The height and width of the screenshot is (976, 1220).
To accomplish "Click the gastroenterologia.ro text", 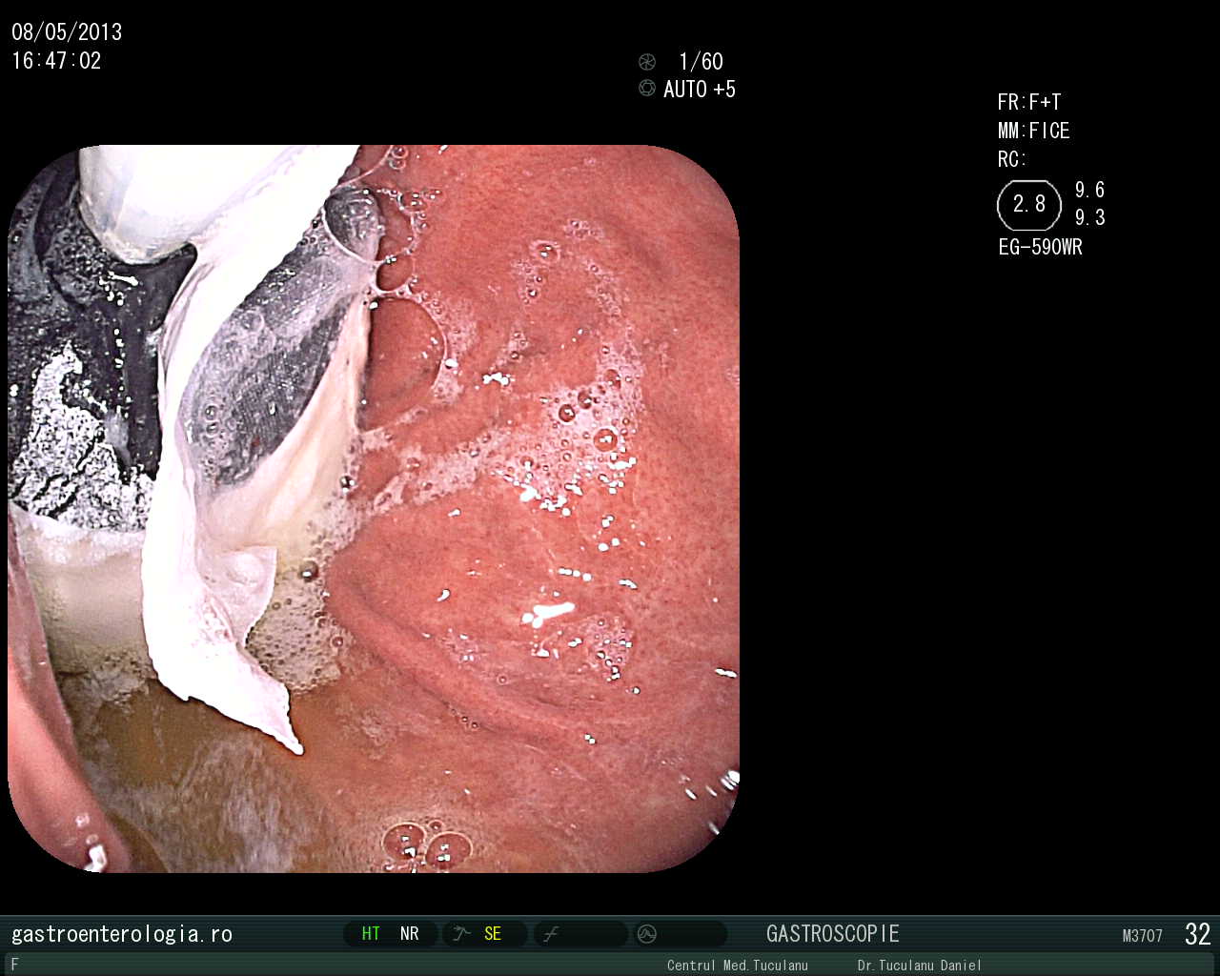I will click(122, 934).
